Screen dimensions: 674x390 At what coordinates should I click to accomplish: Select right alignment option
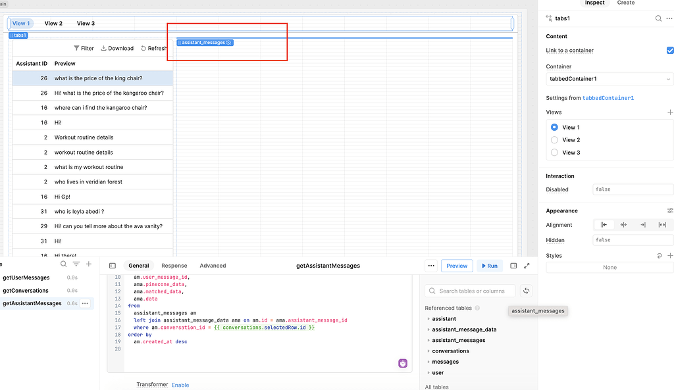coord(642,225)
